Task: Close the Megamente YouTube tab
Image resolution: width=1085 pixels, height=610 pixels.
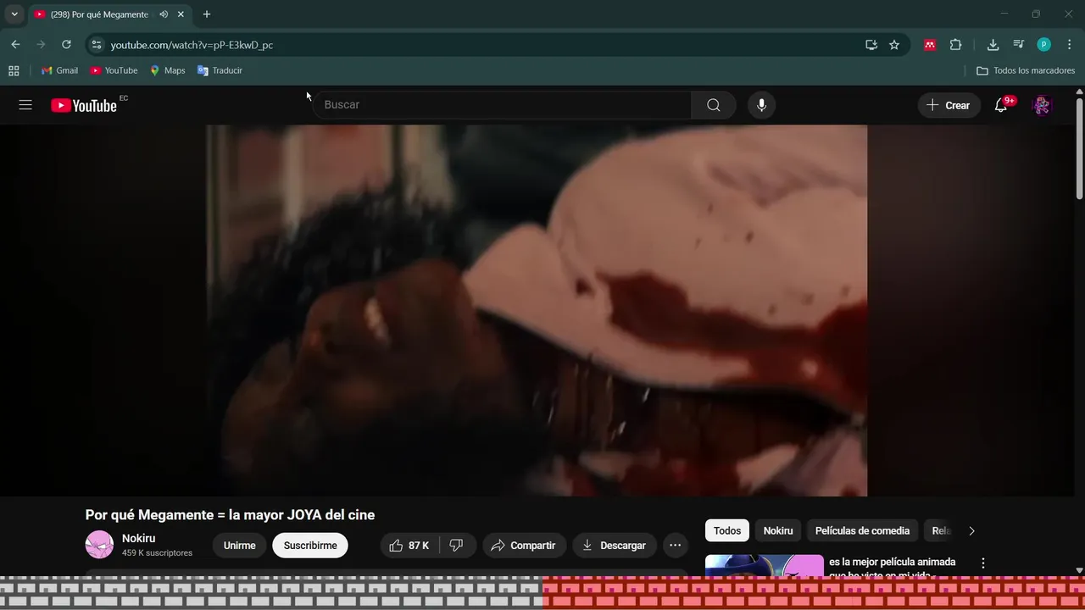Action: [181, 14]
